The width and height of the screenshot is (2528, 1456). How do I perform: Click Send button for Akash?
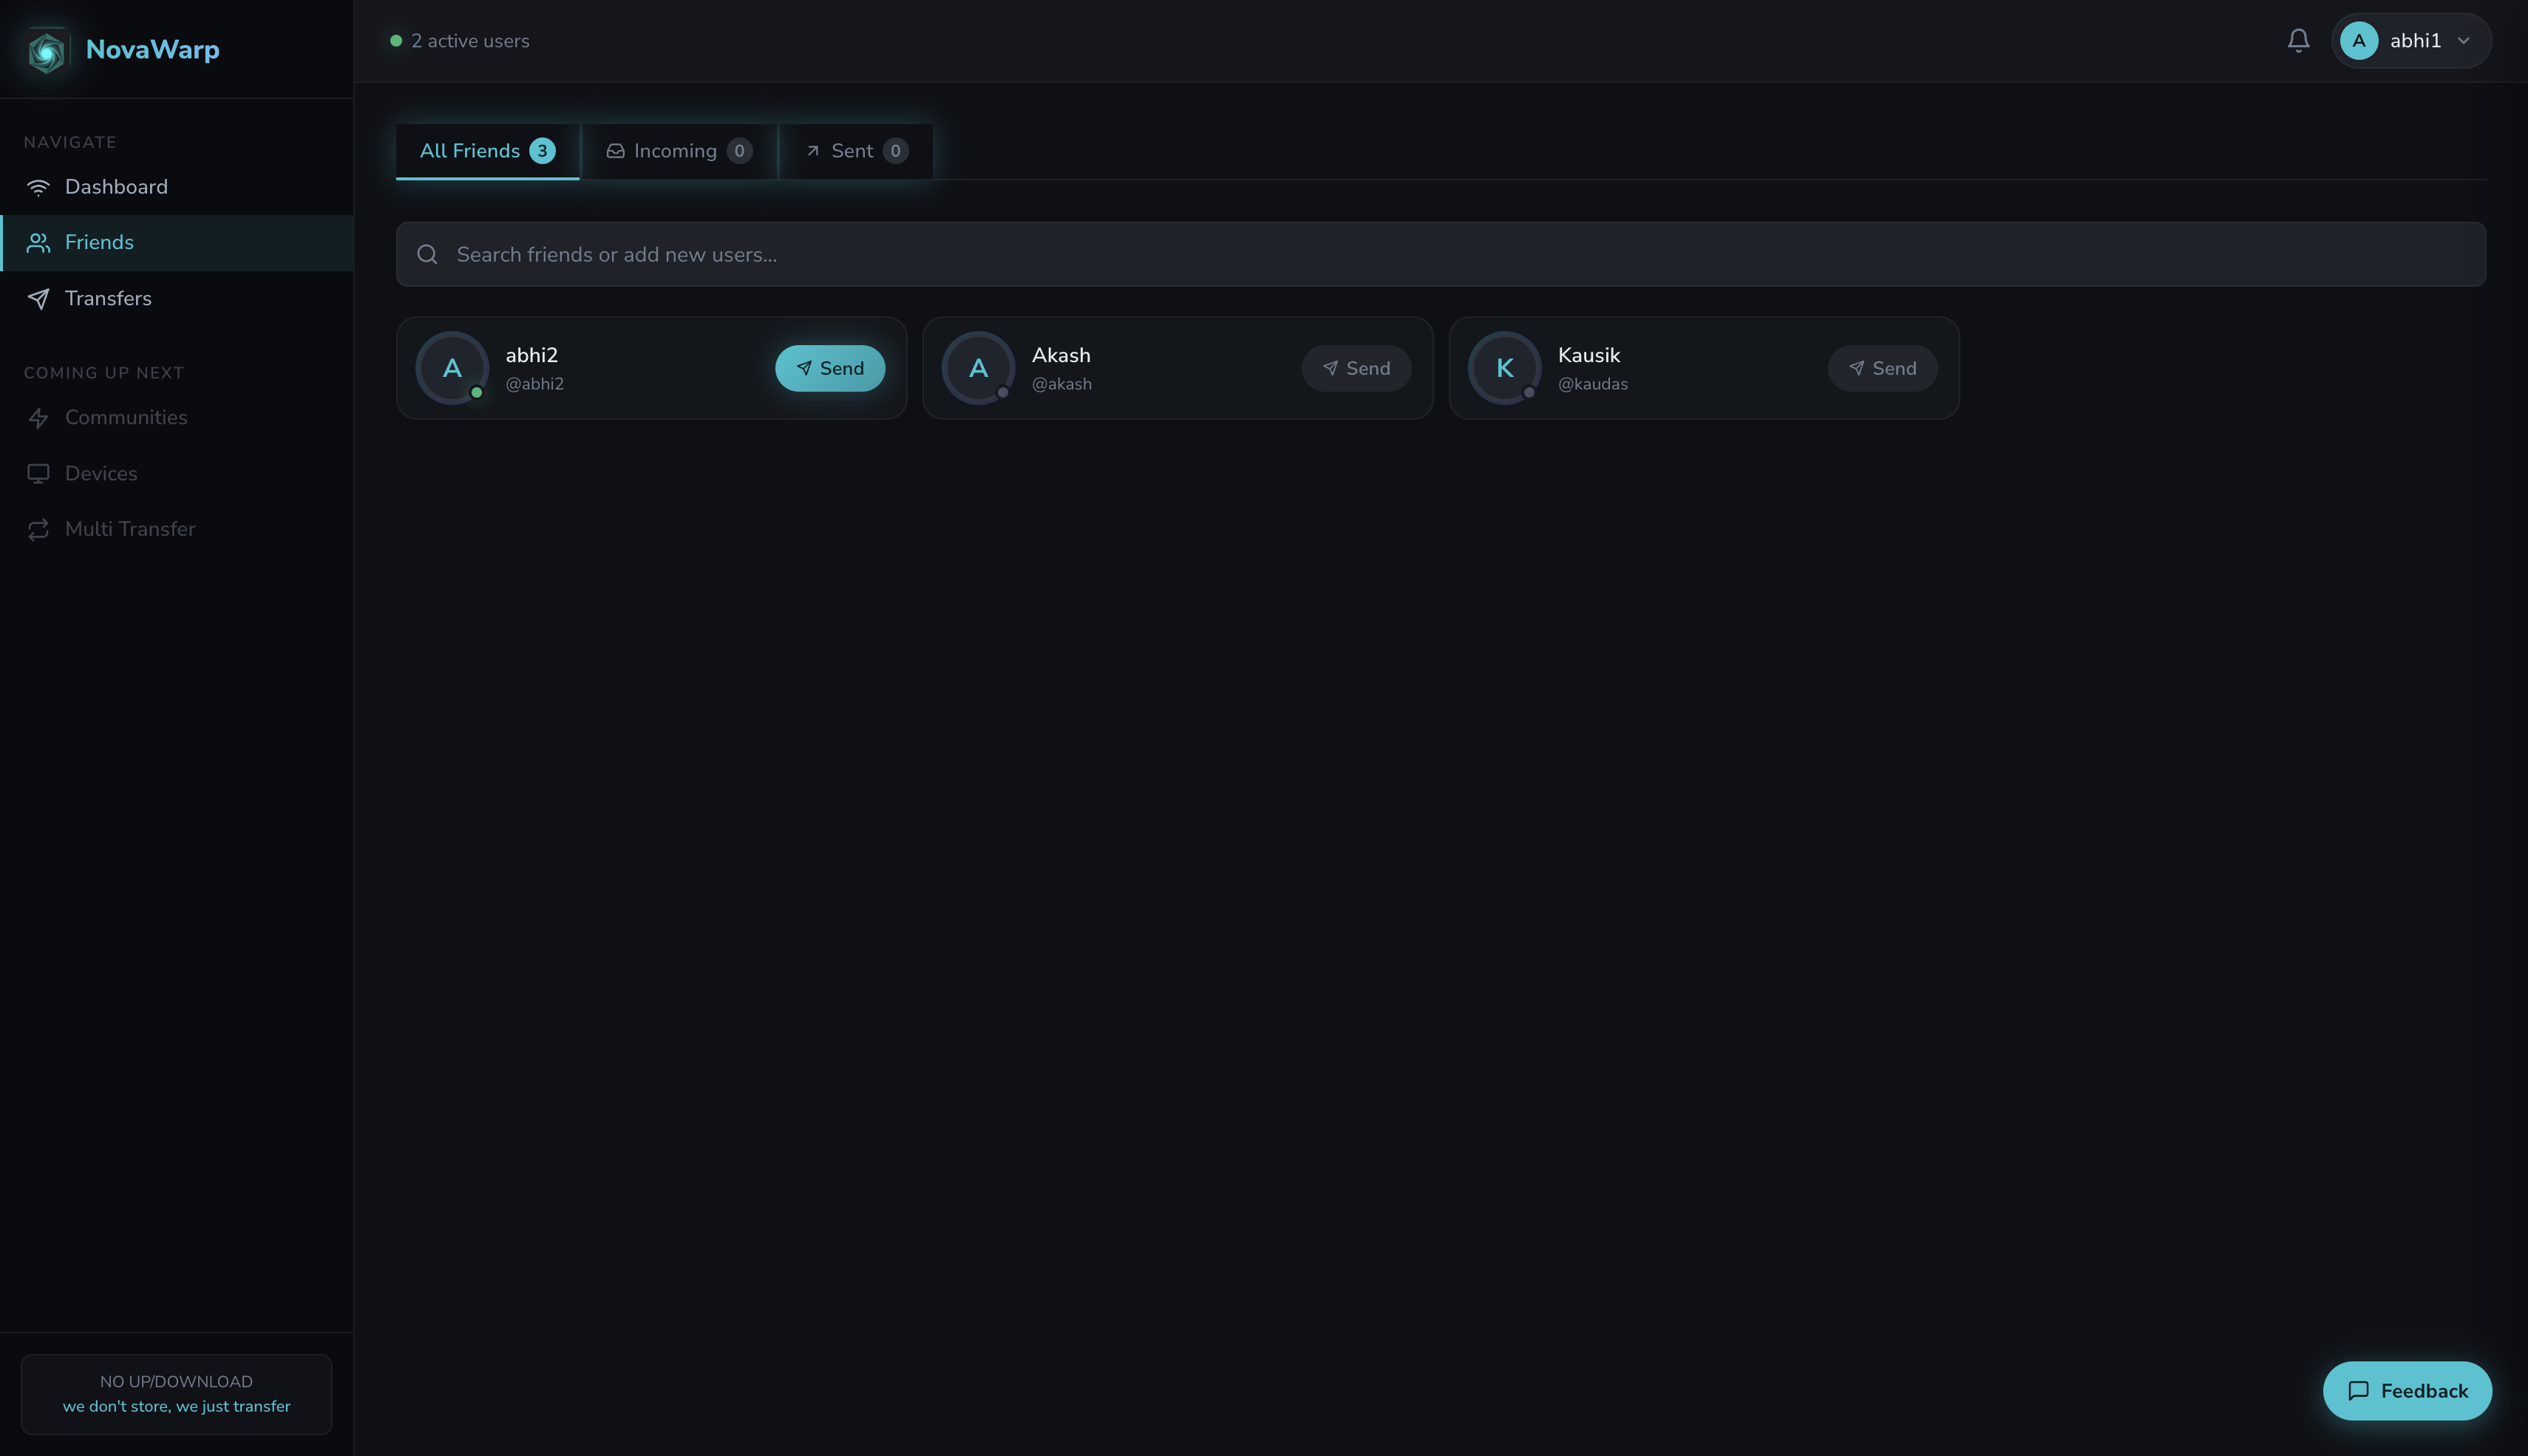1356,368
